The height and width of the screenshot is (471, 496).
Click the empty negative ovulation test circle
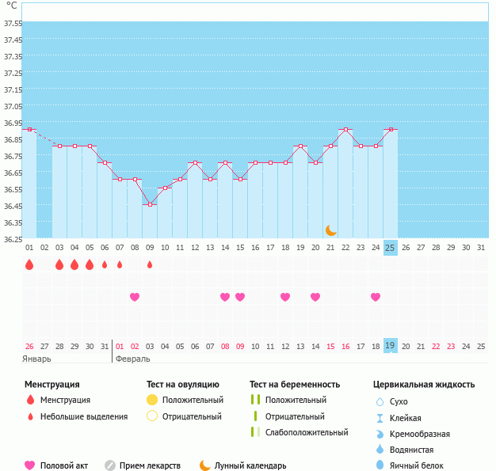(152, 416)
